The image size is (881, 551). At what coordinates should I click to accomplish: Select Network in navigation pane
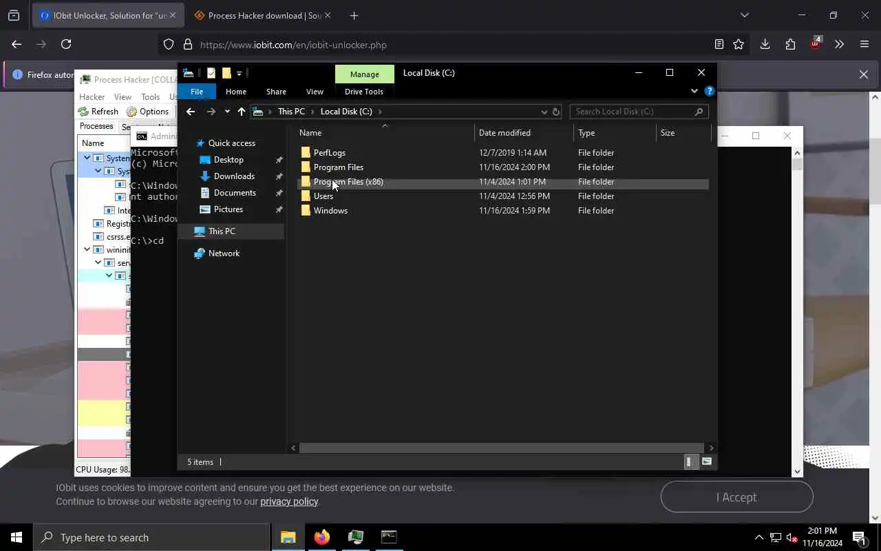224,253
